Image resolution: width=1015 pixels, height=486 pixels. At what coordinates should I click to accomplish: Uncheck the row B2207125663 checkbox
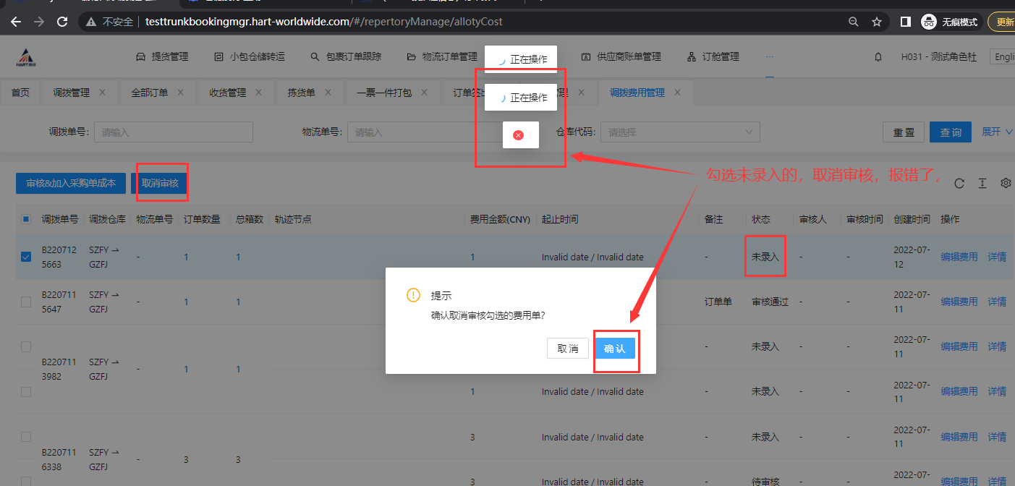(x=26, y=257)
